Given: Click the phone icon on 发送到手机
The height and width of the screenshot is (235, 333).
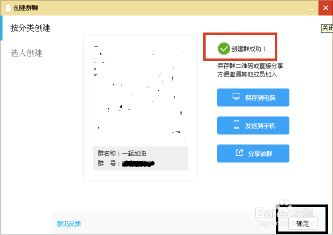Looking at the screenshot, I should pos(236,124).
